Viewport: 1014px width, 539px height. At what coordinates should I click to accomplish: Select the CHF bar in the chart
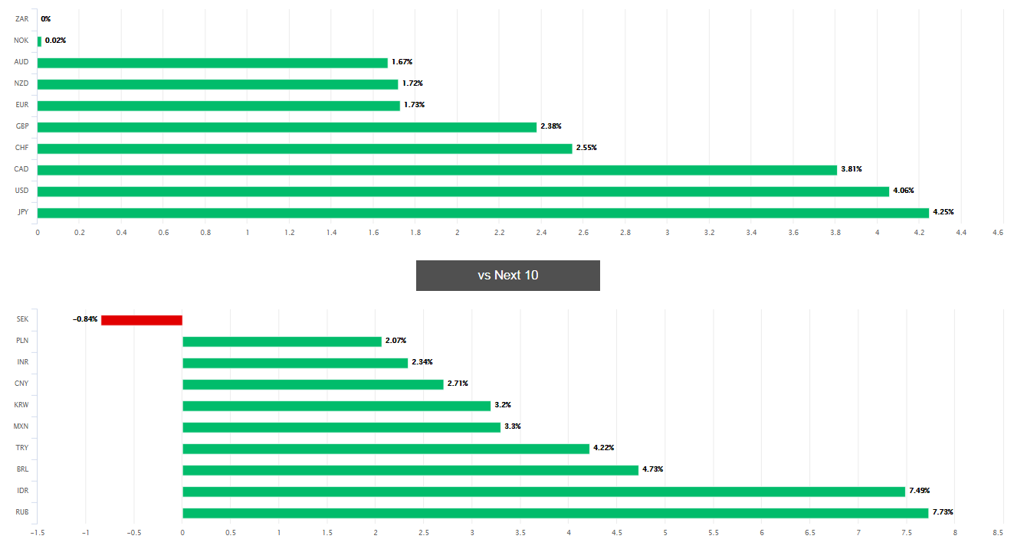tap(304, 149)
